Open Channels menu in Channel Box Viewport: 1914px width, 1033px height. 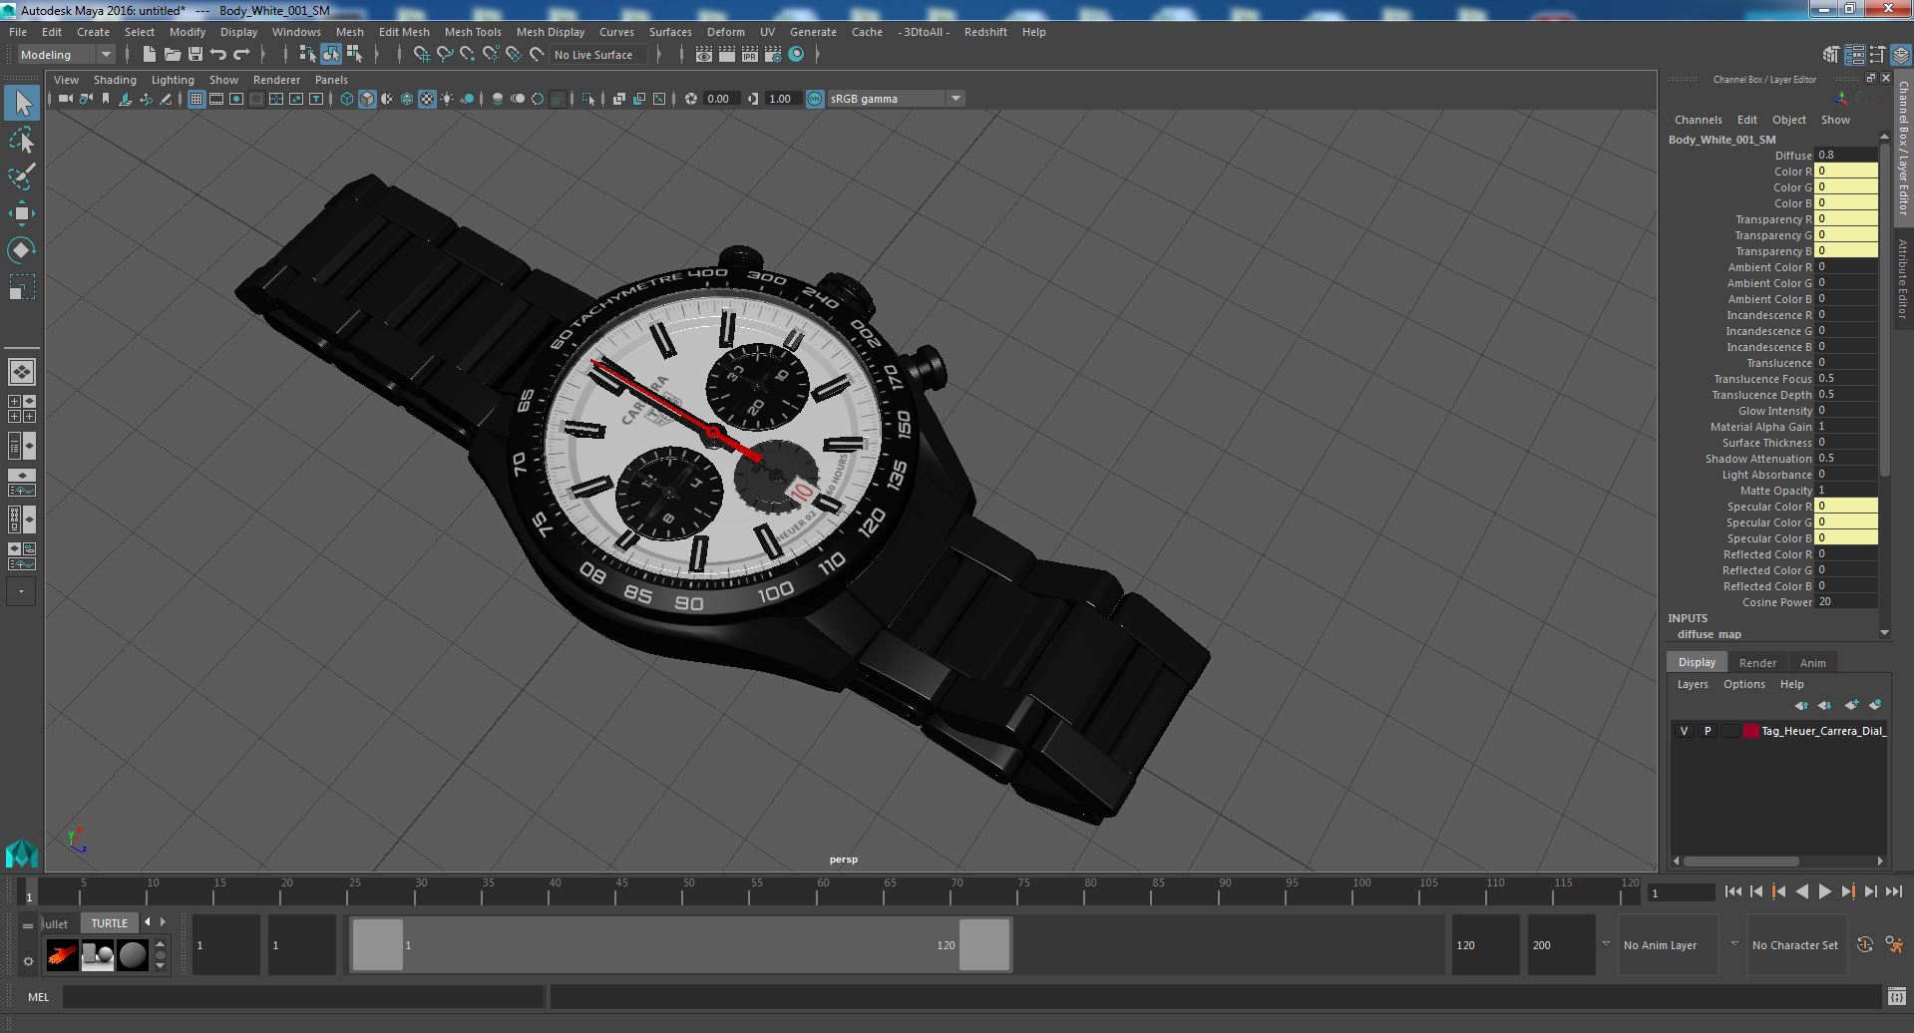tap(1698, 120)
